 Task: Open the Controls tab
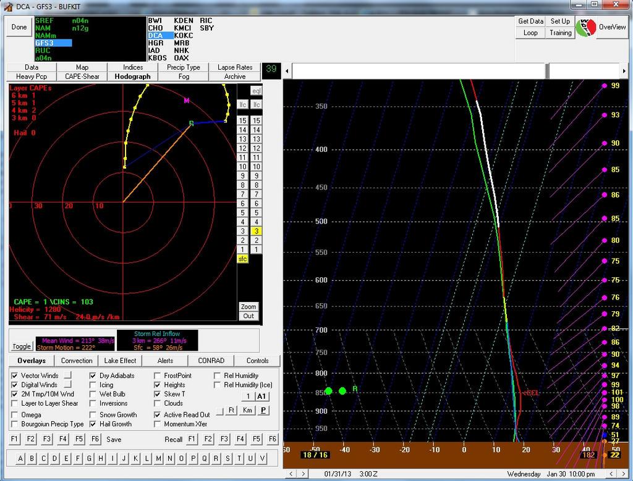257,361
